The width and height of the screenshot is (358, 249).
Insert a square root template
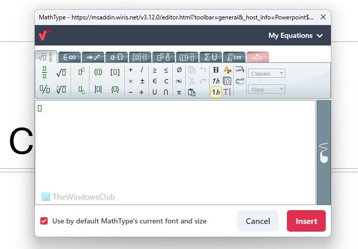pyautogui.click(x=61, y=73)
